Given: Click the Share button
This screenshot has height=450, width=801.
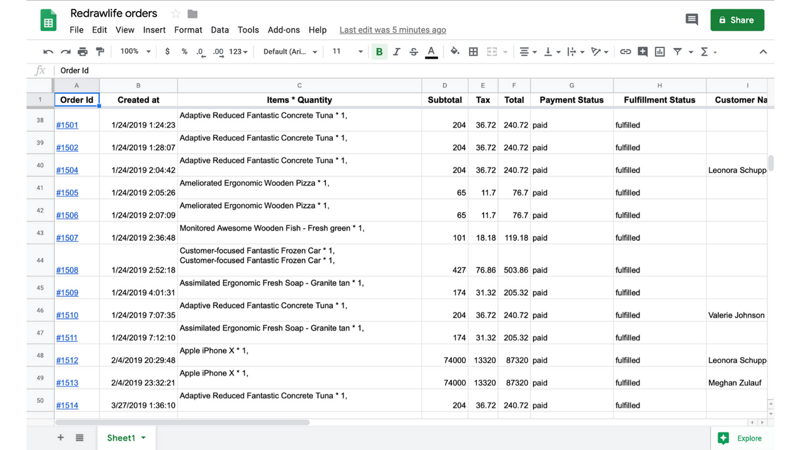Looking at the screenshot, I should 737,19.
